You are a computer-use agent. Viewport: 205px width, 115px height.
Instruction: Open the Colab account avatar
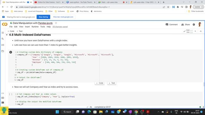click(200, 24)
